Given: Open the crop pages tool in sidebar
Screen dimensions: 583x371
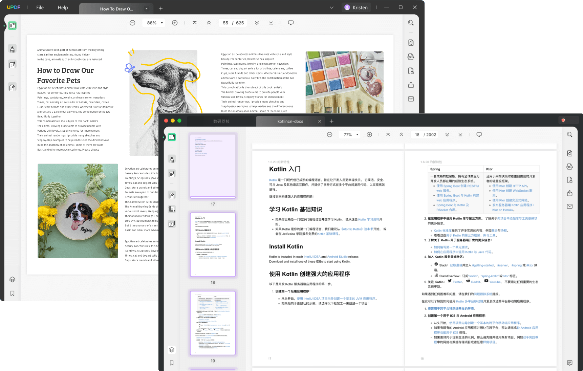Looking at the screenshot, I should 172,209.
